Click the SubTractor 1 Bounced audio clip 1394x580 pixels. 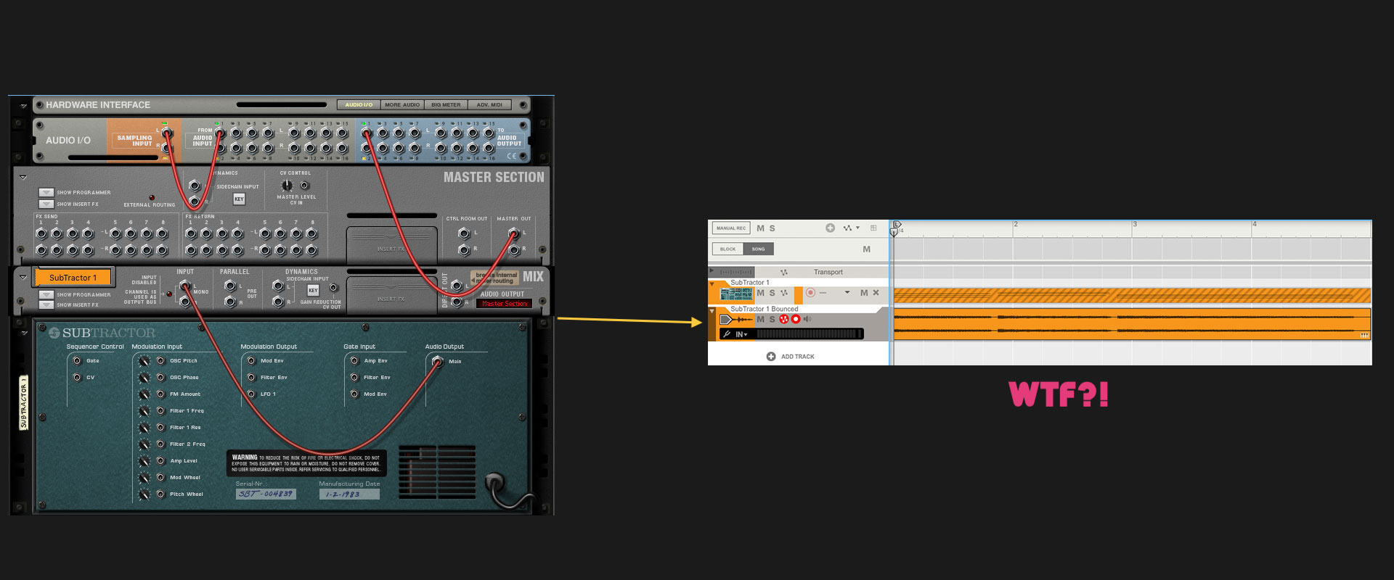(1132, 325)
